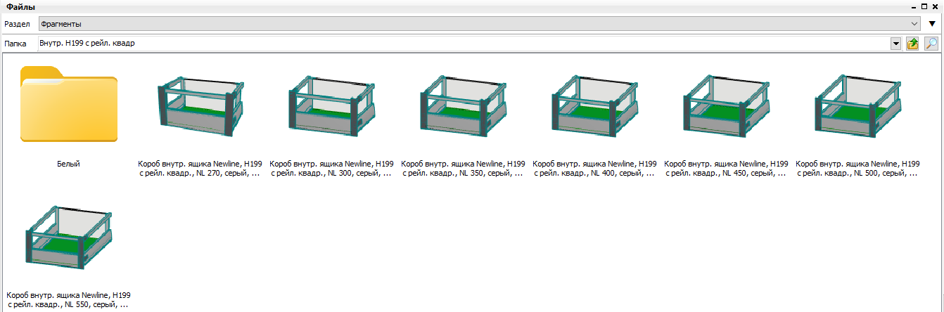Maximize the Файлы panel
The height and width of the screenshot is (312, 944).
(x=924, y=6)
